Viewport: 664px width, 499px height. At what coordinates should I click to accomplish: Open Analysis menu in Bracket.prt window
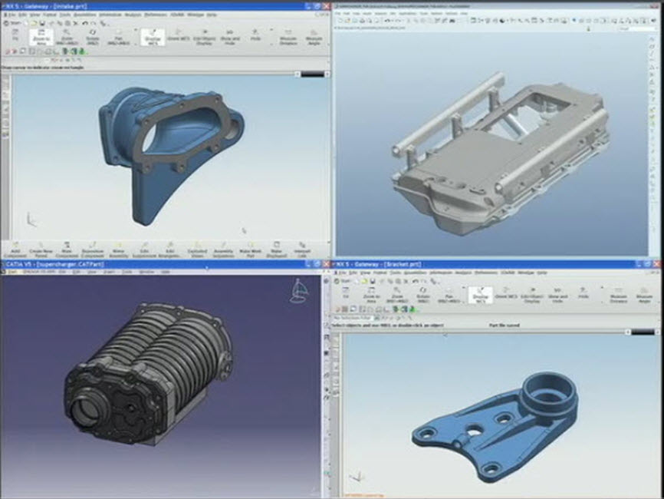(462, 273)
